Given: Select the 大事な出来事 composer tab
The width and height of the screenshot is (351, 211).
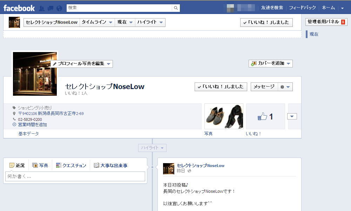Looking at the screenshot, I should 110,165.
